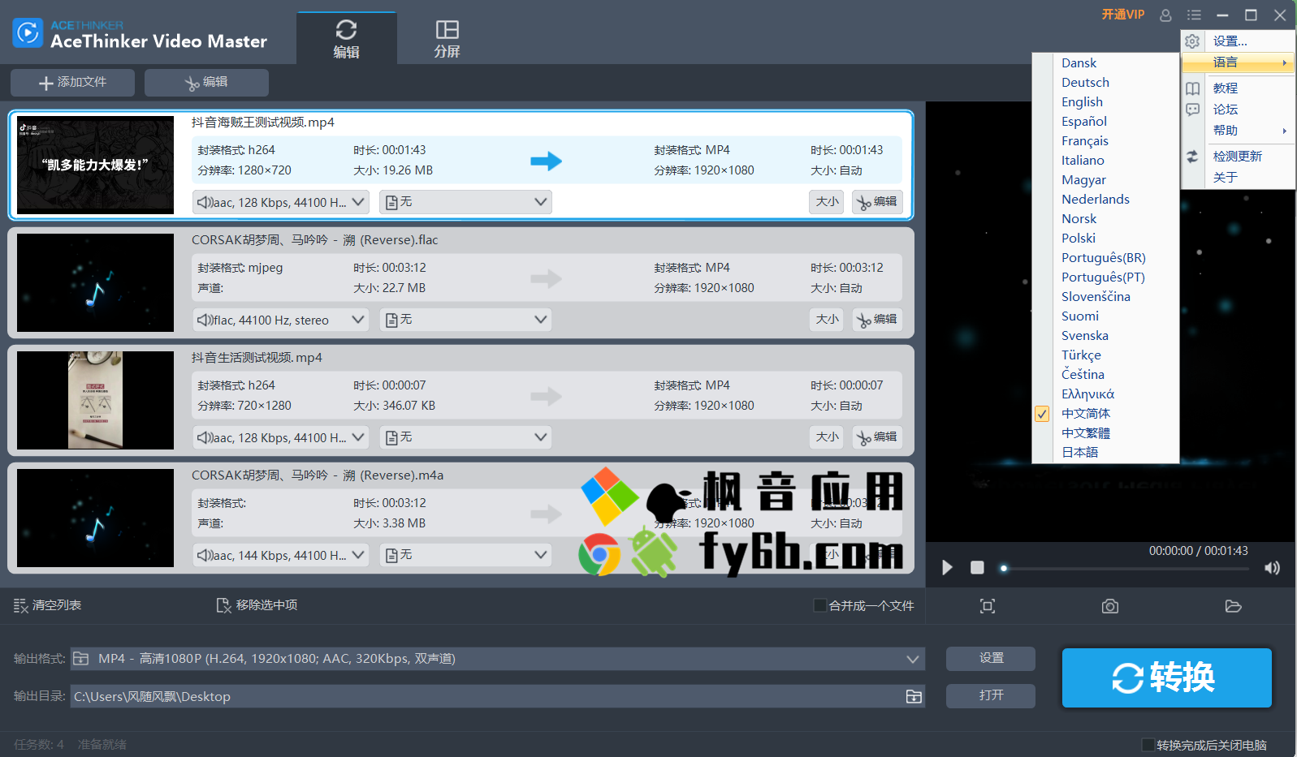Click 大小 button for 抖音生活测试视频.mp4
Image resolution: width=1297 pixels, height=757 pixels.
click(x=827, y=437)
